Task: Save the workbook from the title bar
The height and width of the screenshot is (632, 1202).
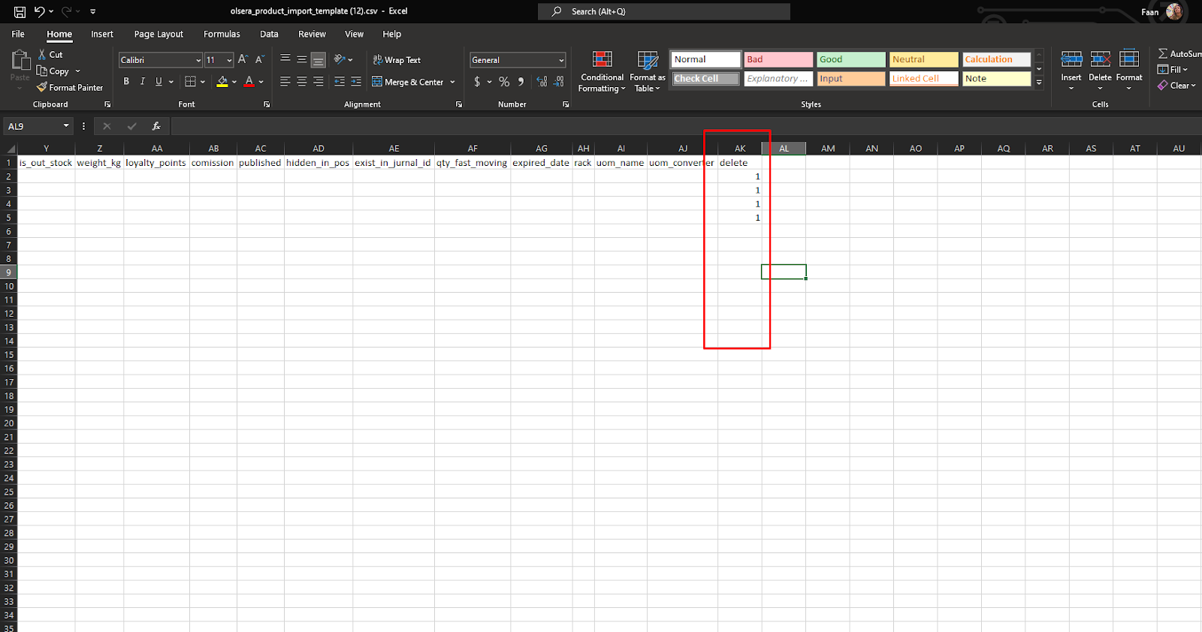Action: coord(20,11)
